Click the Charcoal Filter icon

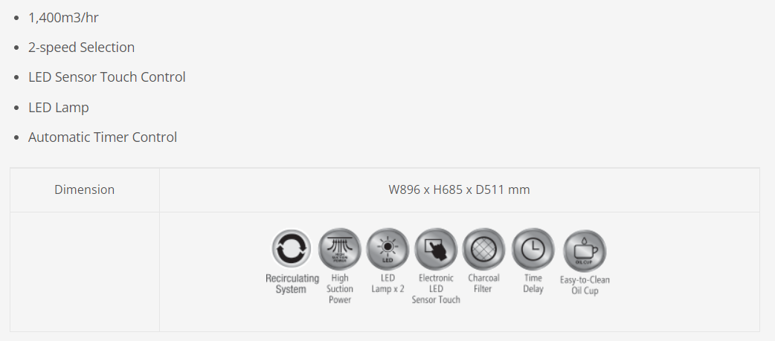click(483, 249)
